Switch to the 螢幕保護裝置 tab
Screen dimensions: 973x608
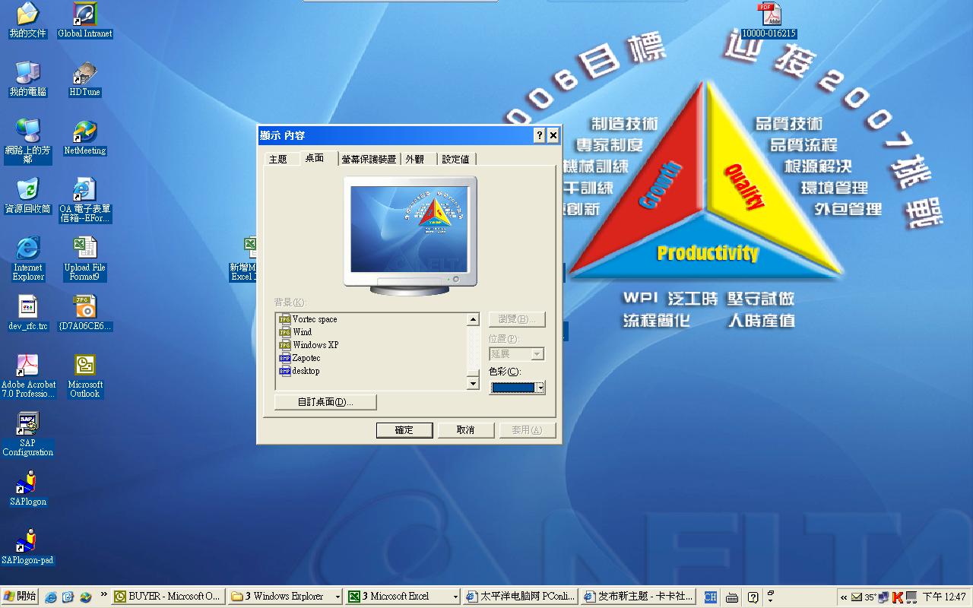pos(369,159)
